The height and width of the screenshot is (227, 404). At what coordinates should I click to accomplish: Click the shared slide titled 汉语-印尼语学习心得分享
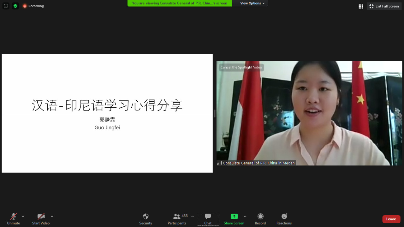(x=107, y=113)
